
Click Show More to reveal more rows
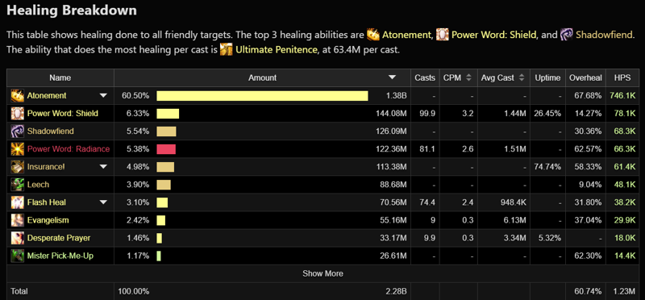point(323,273)
